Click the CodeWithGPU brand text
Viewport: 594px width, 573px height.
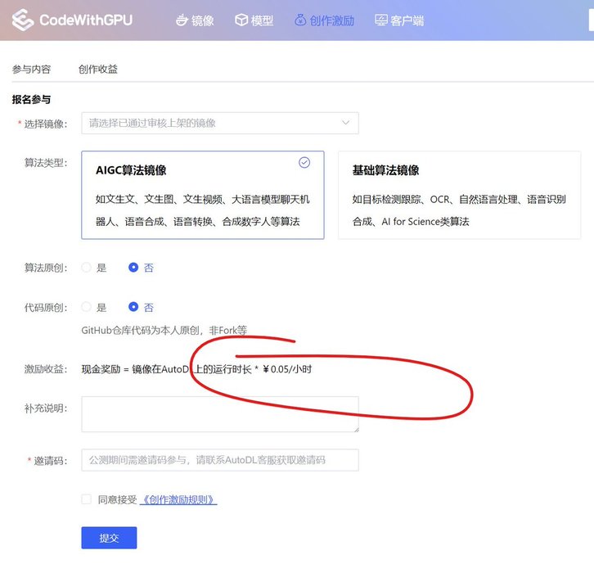coord(86,20)
